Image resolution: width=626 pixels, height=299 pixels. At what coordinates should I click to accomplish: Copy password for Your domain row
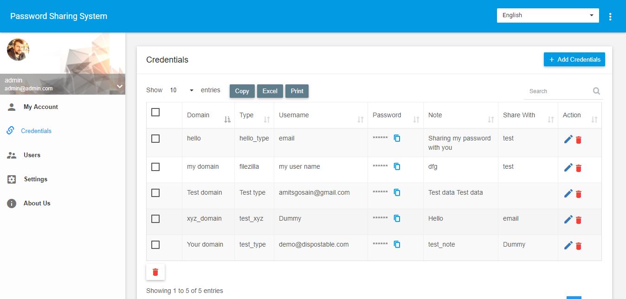tap(397, 244)
